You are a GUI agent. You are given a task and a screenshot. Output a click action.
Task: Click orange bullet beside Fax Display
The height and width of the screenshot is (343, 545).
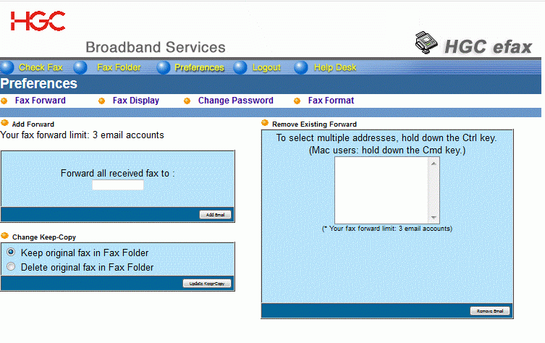click(101, 101)
